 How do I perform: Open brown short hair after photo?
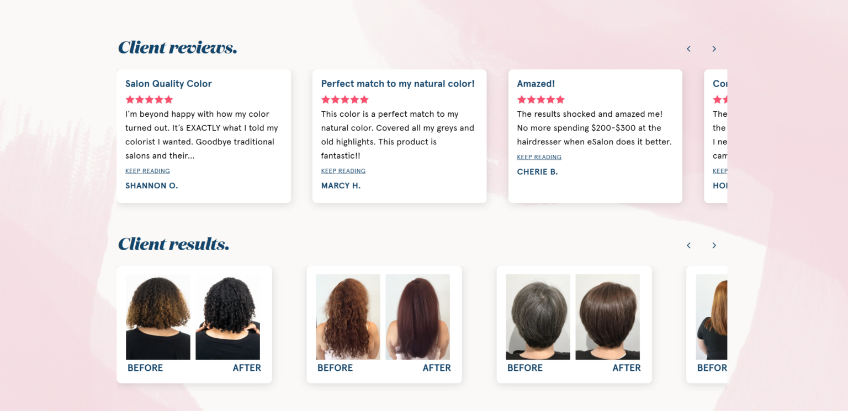607,317
